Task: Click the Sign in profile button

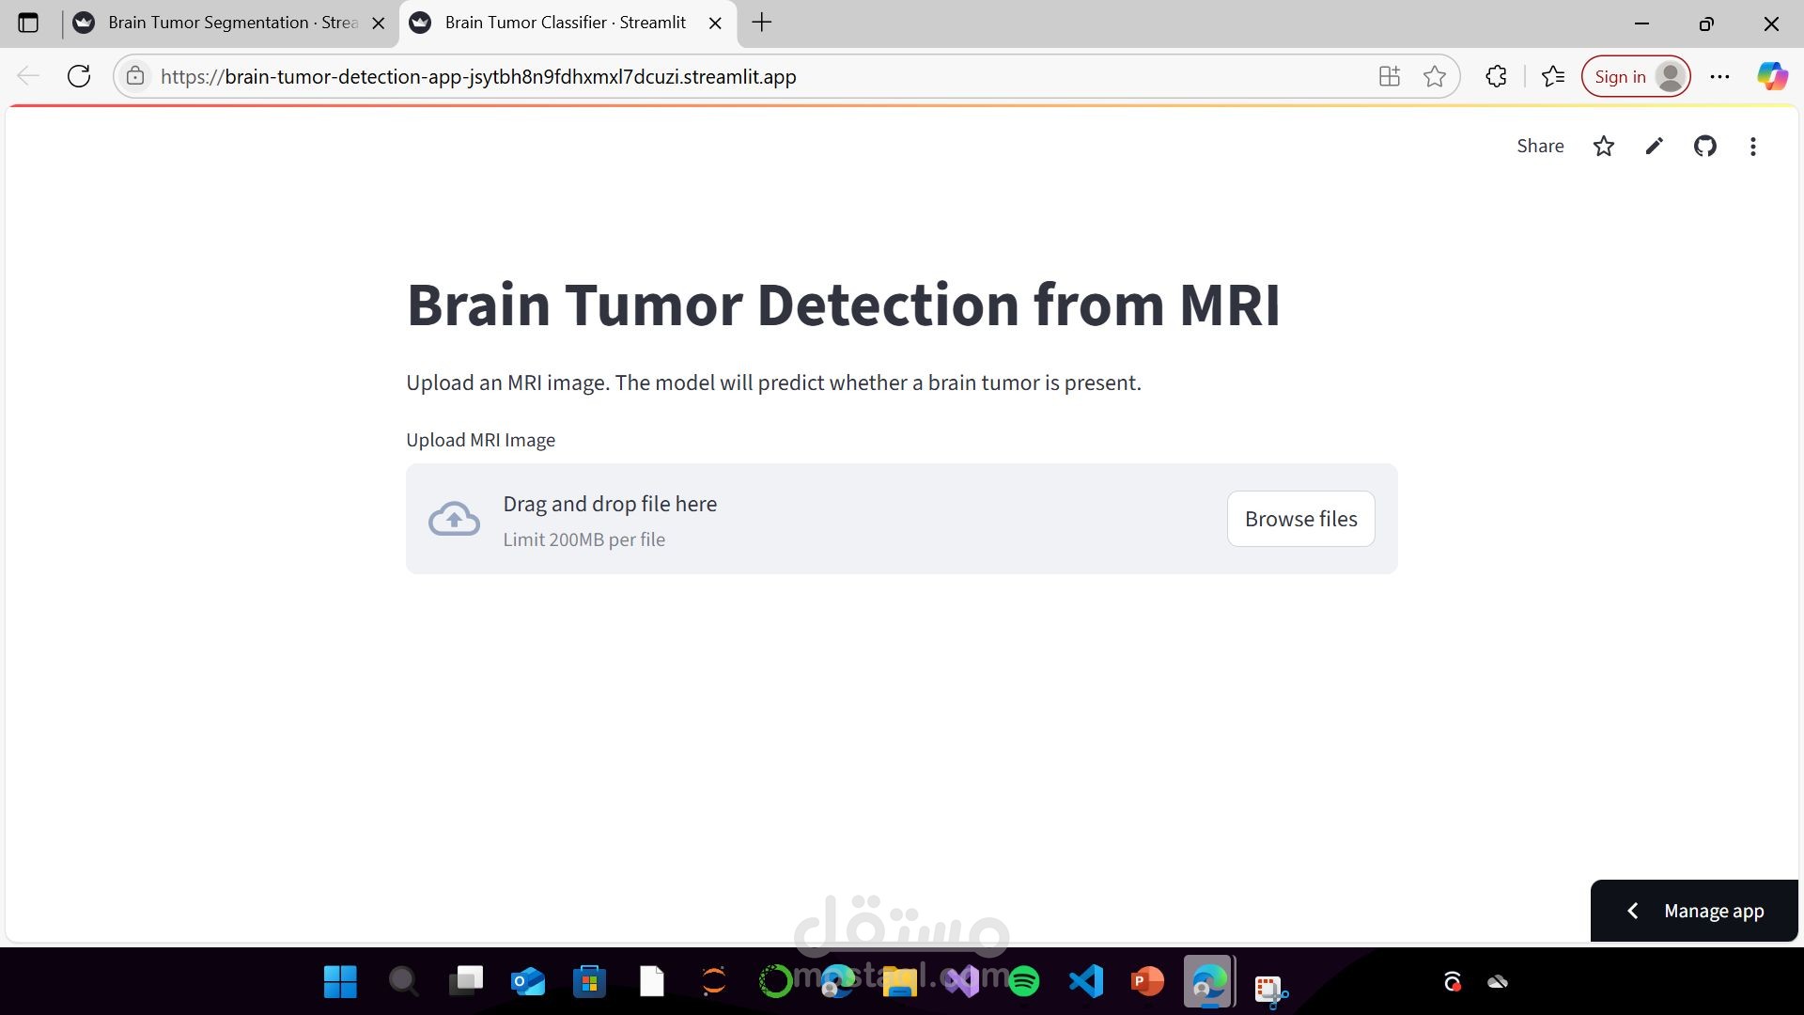Action: point(1636,76)
